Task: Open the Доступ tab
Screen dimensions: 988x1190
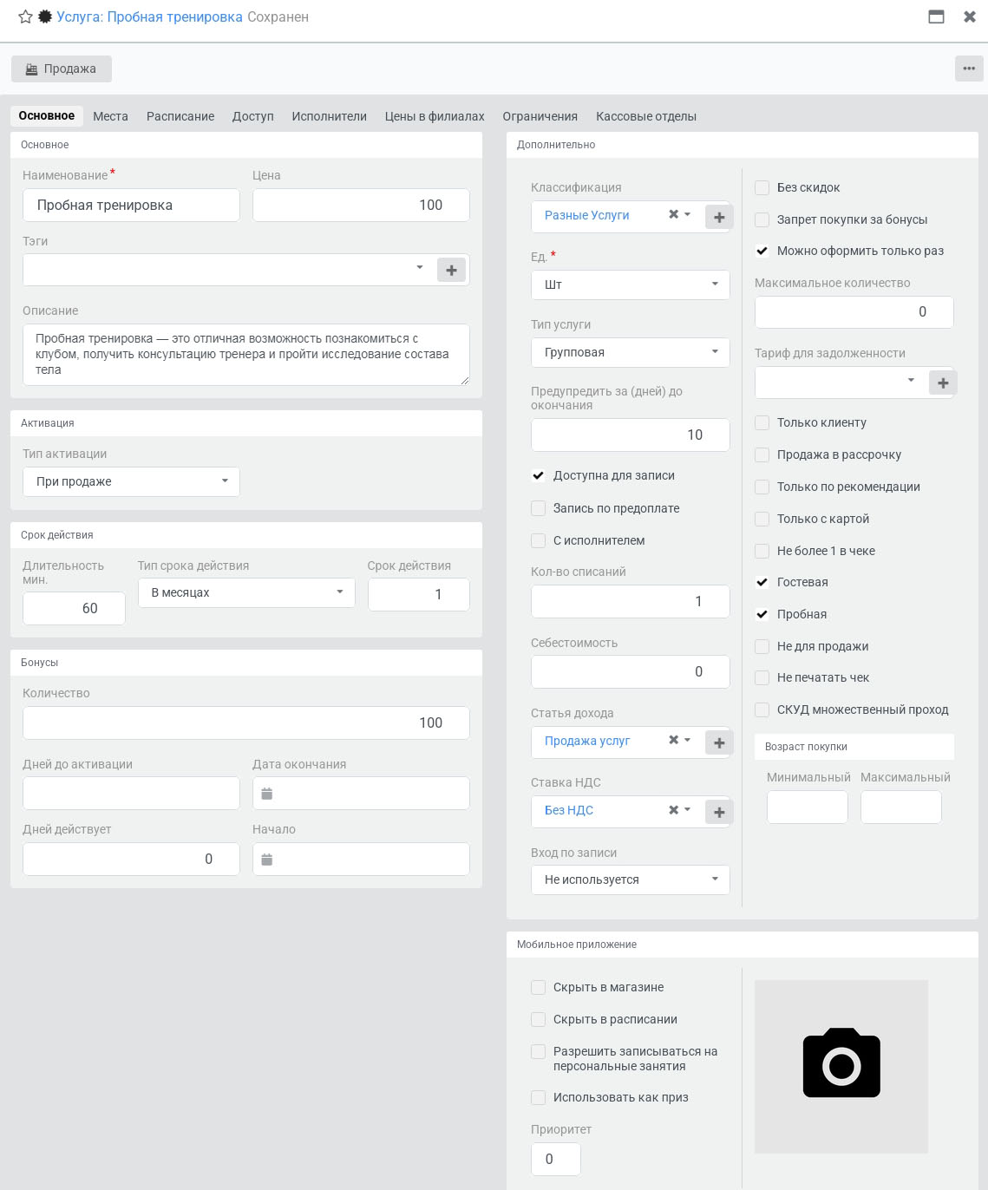Action: coord(253,116)
